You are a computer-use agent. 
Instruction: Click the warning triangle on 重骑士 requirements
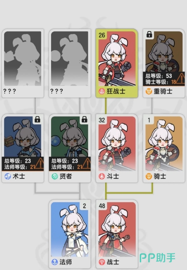tap(180, 79)
